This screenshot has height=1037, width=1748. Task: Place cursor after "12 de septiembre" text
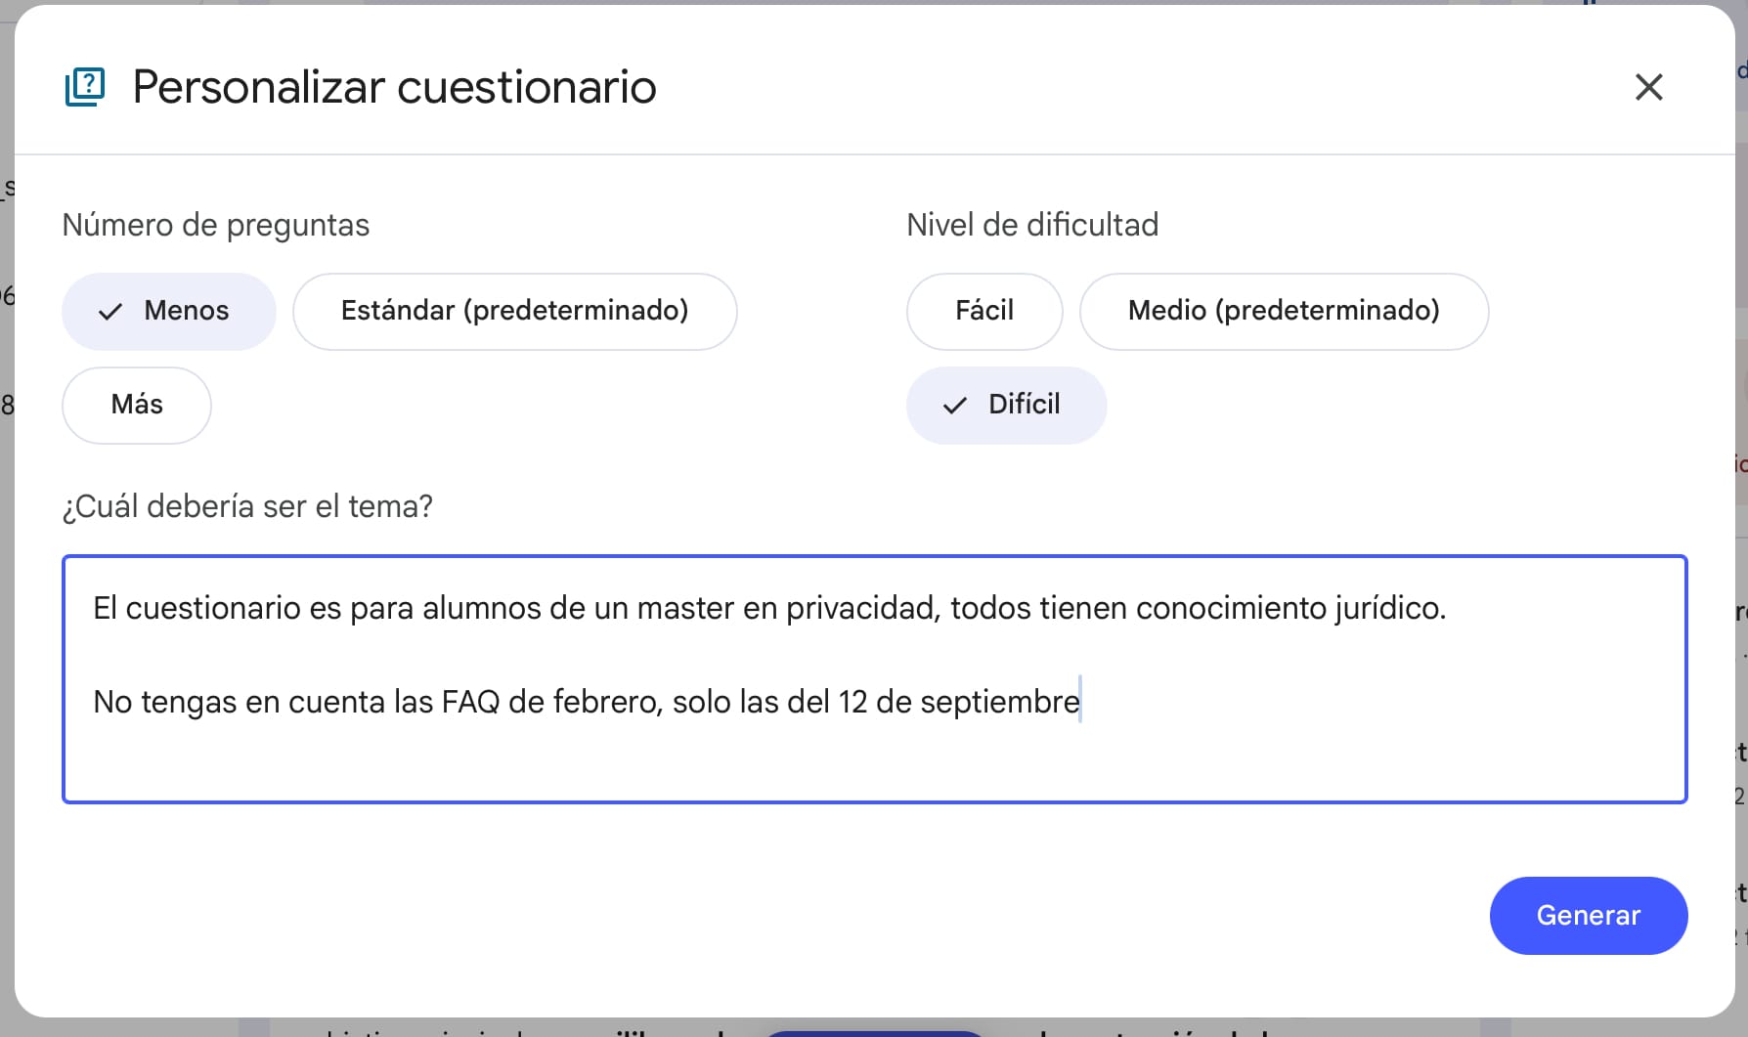[x=1080, y=702]
